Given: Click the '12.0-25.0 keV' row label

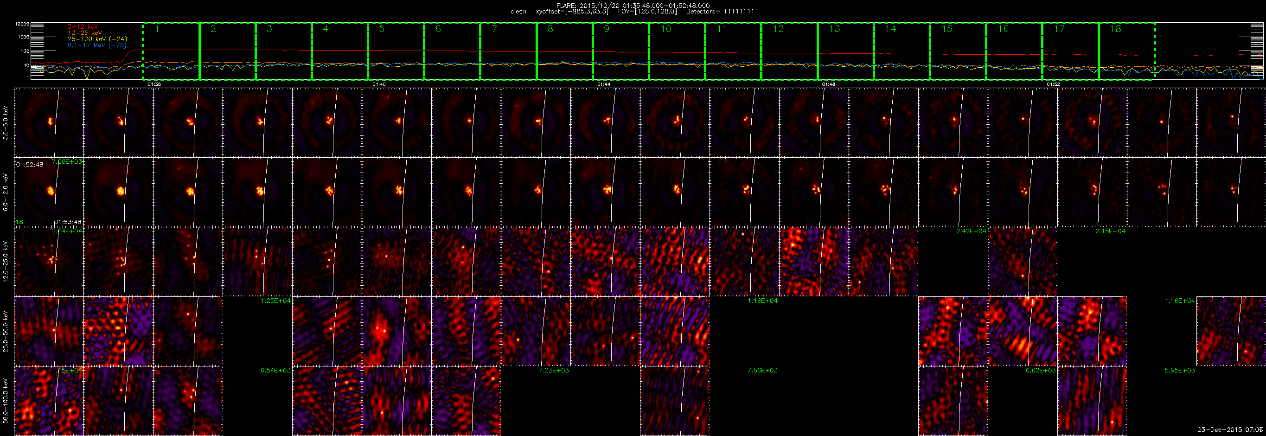Looking at the screenshot, I should point(6,262).
